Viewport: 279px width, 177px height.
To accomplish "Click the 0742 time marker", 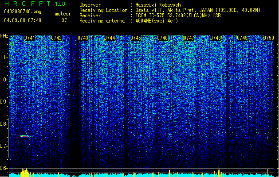I will 56,38.
